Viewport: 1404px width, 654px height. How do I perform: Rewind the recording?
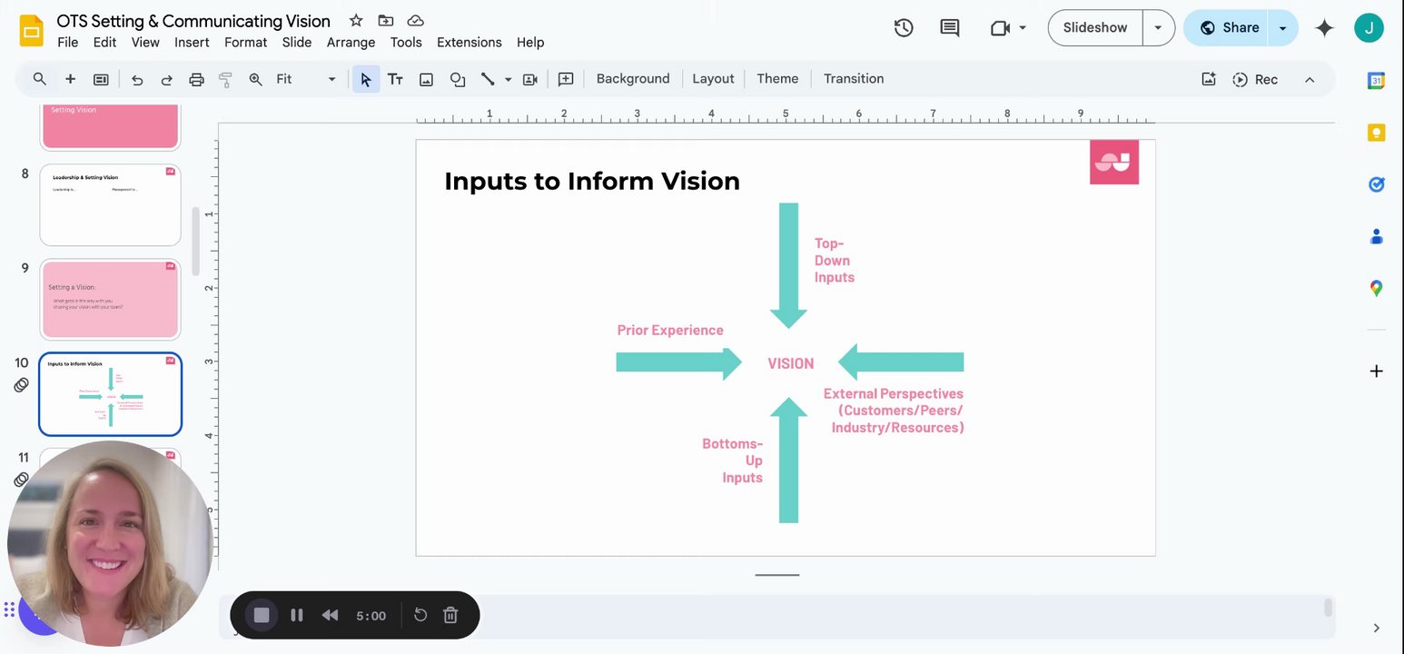[330, 615]
